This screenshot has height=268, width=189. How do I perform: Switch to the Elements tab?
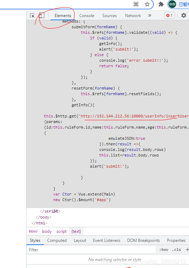click(x=63, y=16)
